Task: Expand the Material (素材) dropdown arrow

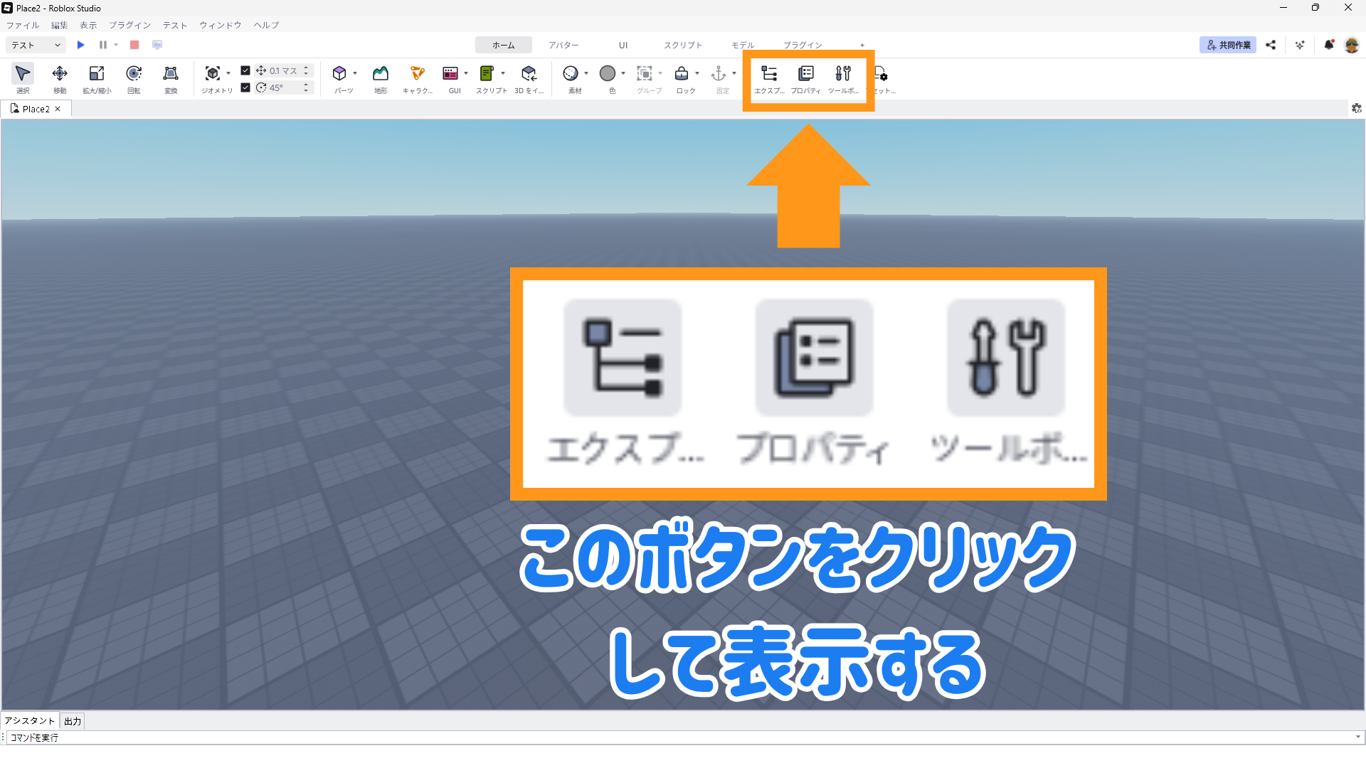Action: tap(586, 73)
